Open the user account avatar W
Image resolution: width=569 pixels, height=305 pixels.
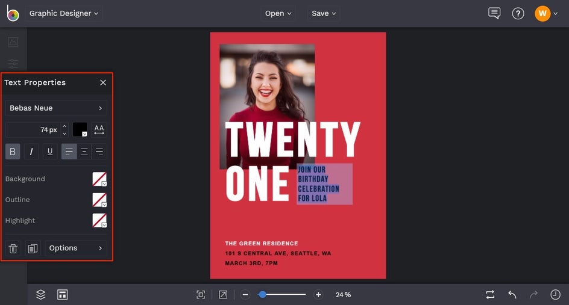[x=542, y=13]
